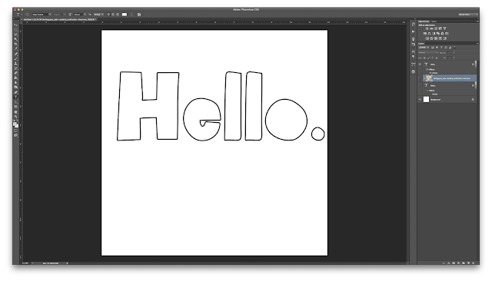The image size is (492, 281).
Task: Select the Dodge tool
Action: pos(16,87)
